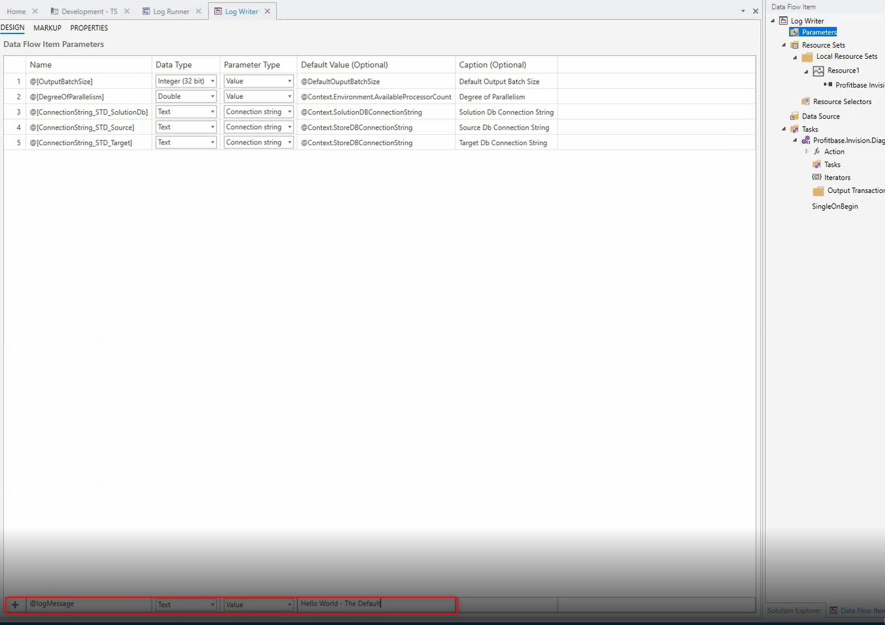Collapse the Resource Sets tree node
This screenshot has height=625, width=885.
point(784,45)
